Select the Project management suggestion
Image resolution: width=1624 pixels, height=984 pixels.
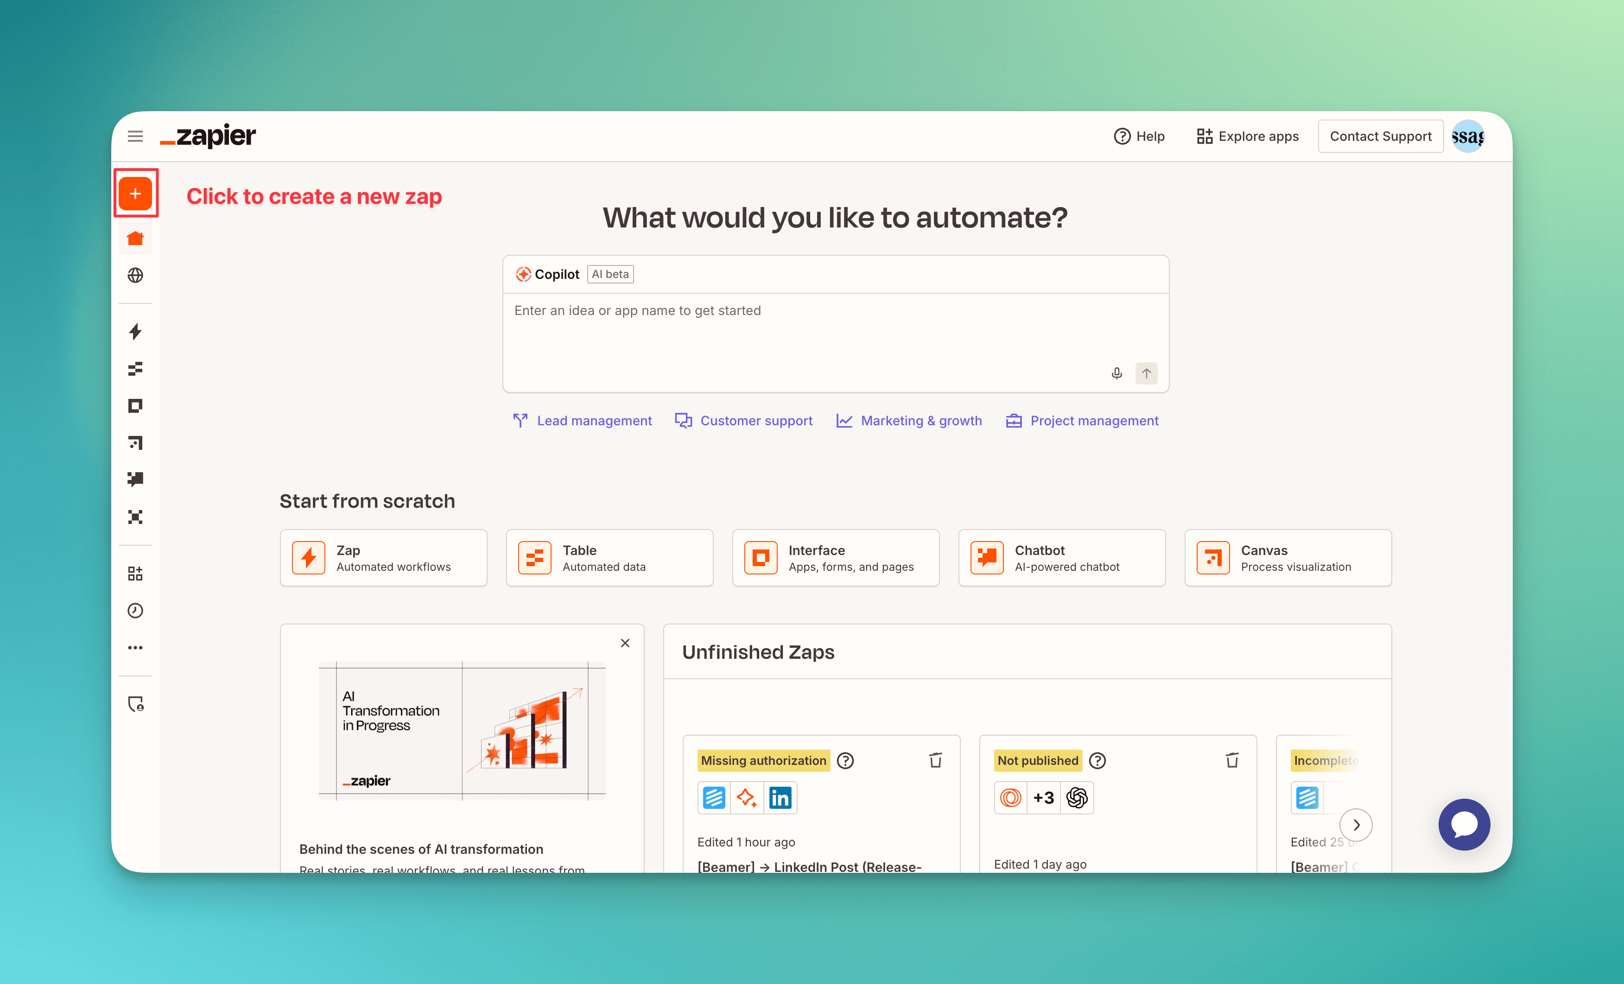[x=1082, y=420]
